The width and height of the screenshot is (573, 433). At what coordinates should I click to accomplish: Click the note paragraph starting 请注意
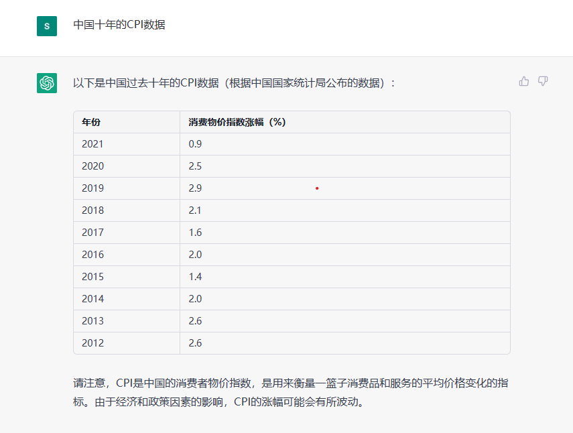(291, 392)
